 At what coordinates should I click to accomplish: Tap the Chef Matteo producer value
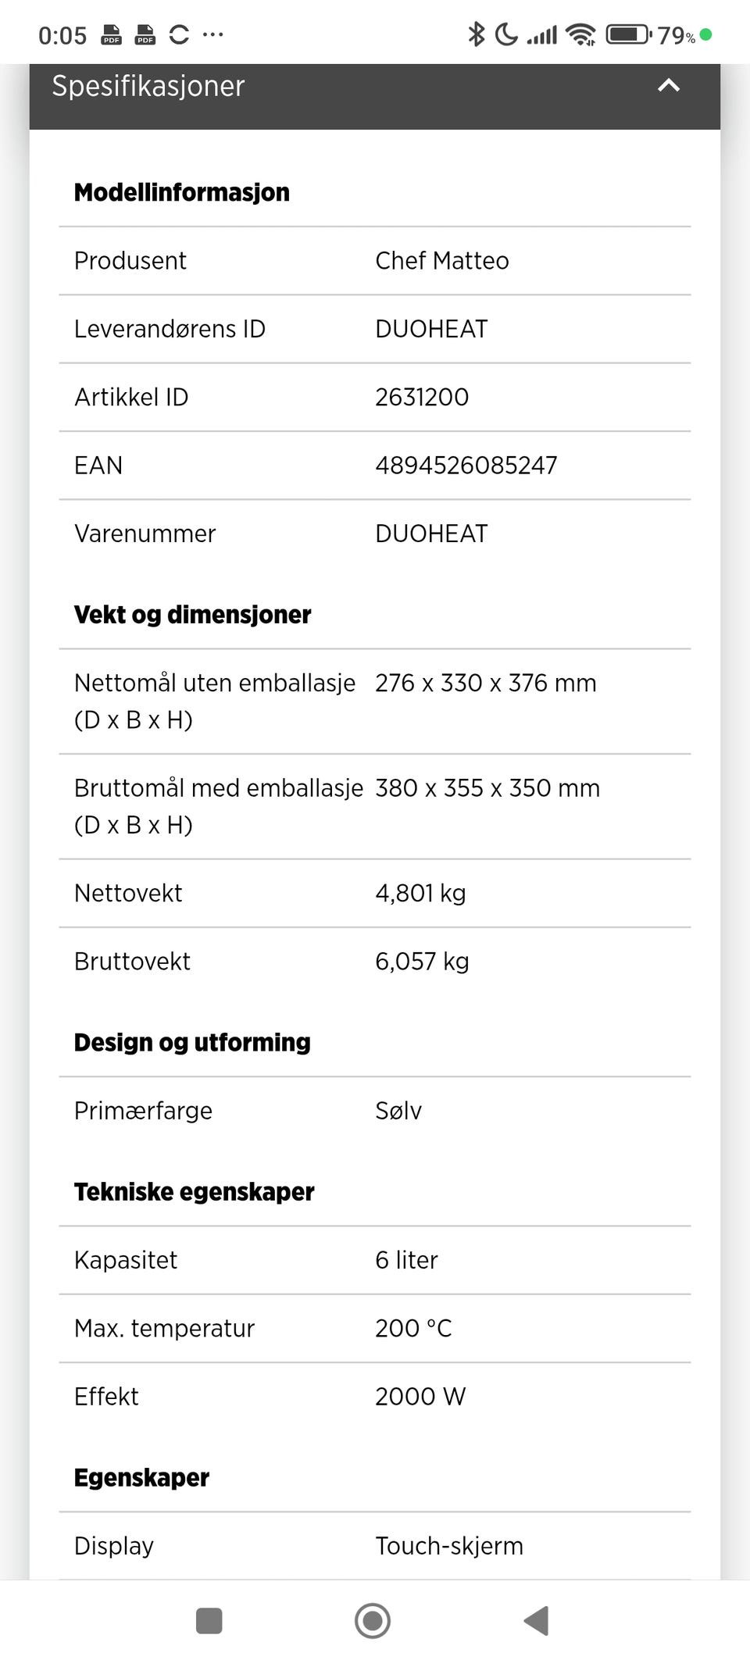tap(442, 261)
